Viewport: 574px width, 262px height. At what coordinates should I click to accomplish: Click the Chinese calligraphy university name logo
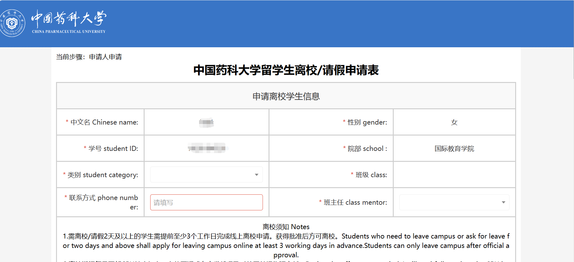pos(69,18)
